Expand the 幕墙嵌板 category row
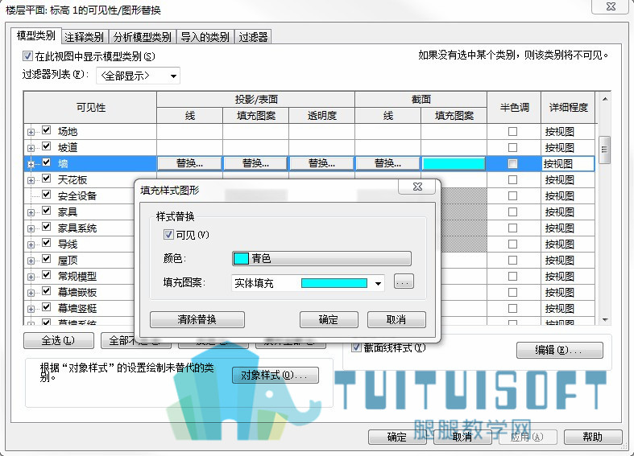 31,294
